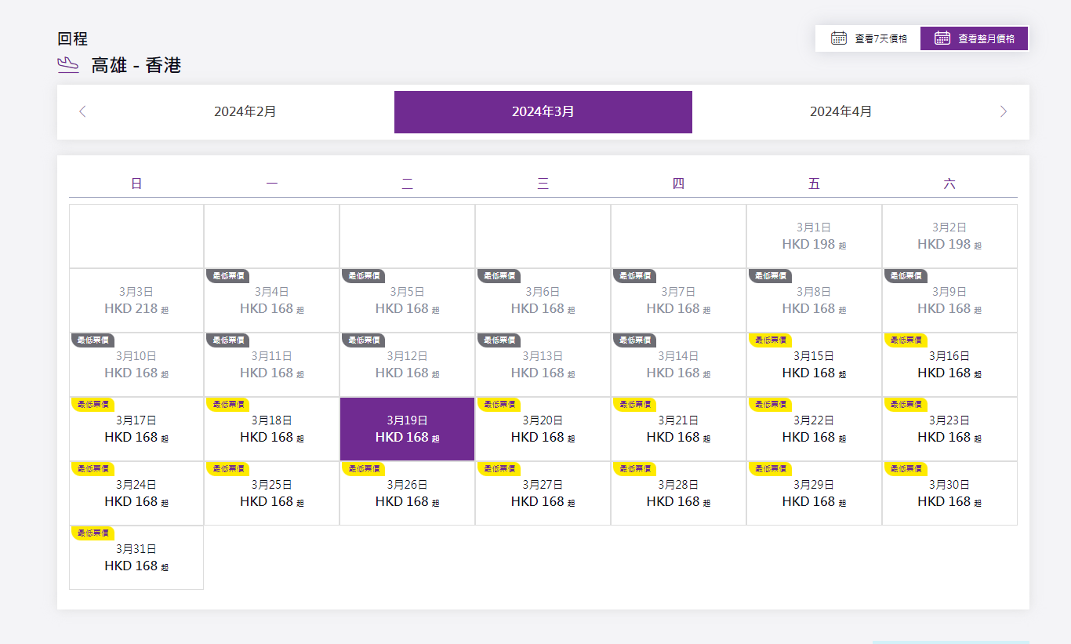Viewport: 1071px width, 644px height.
Task: Select 3月30日 Saturday fare
Action: [x=949, y=494]
